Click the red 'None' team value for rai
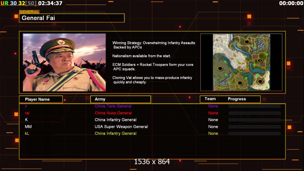Screen dimensions: 304x171 coord(213,113)
